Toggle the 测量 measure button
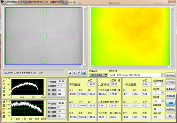This screenshot has height=123, width=177. tap(171, 103)
